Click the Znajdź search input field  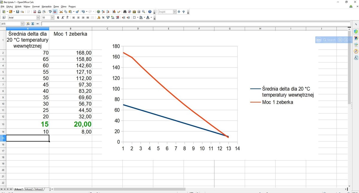pyautogui.click(x=165, y=12)
